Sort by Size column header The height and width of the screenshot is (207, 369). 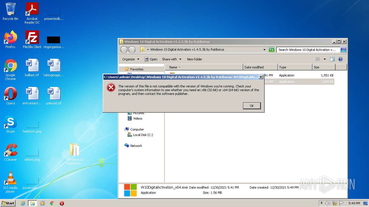click(x=324, y=67)
